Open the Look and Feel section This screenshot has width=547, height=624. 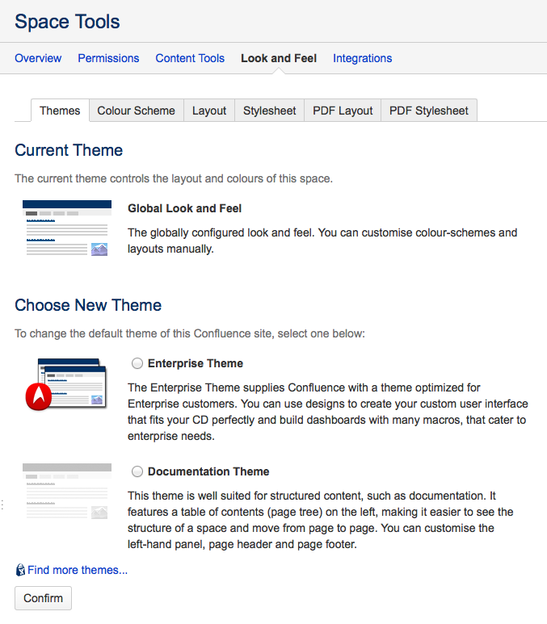(279, 58)
